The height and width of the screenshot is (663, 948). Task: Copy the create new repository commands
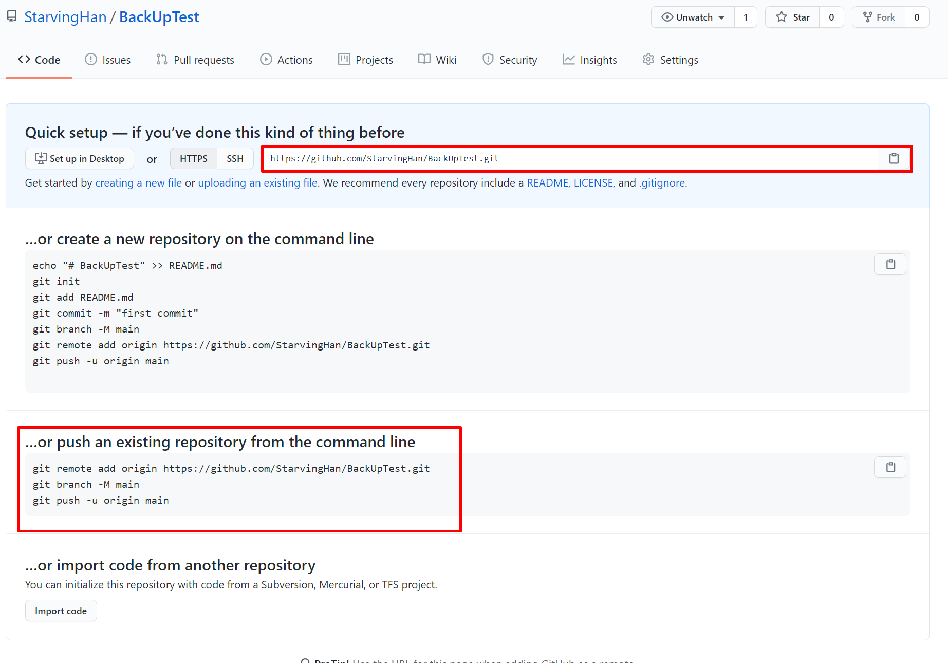[890, 264]
